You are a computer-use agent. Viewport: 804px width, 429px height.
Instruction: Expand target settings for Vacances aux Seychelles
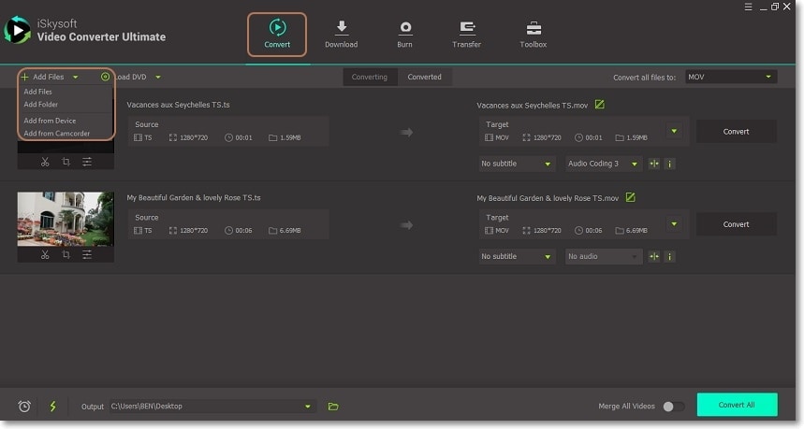point(674,132)
